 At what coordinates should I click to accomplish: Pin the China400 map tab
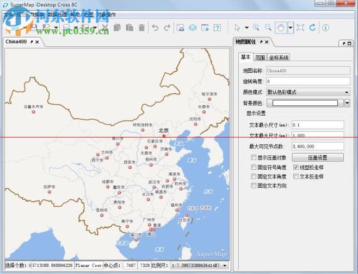(32, 42)
